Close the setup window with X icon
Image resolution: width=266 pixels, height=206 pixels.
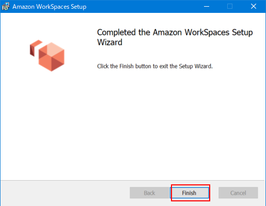pos(254,7)
